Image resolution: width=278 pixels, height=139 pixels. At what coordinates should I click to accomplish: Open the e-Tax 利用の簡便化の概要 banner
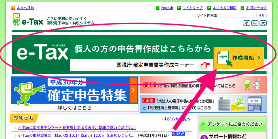coord(203,85)
